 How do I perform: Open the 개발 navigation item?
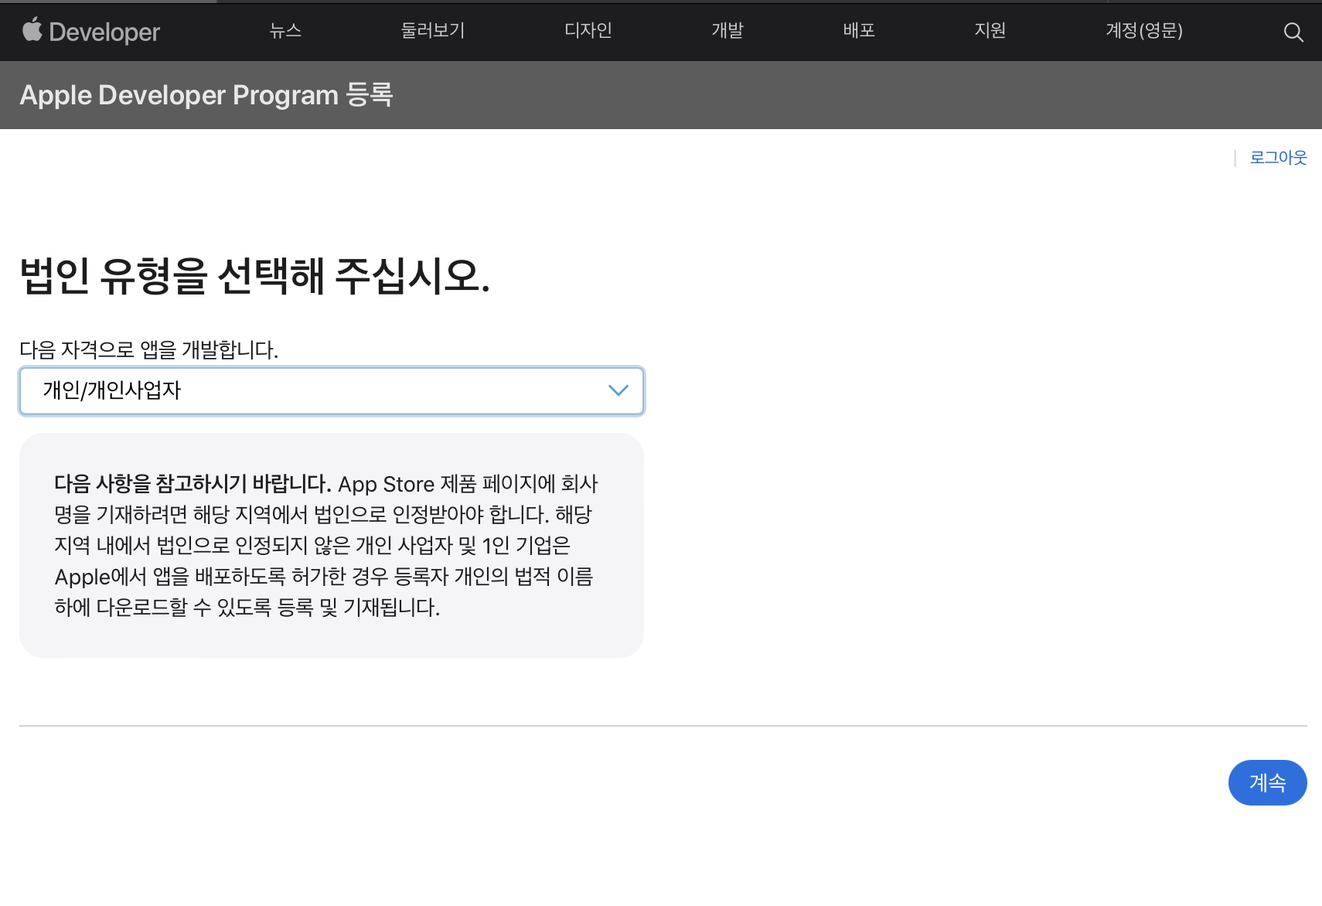pyautogui.click(x=727, y=30)
